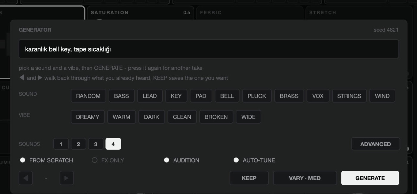The height and width of the screenshot is (194, 417).
Task: Click KEEP to save the take
Action: click(x=249, y=178)
